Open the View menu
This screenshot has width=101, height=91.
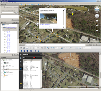pos(7,3)
